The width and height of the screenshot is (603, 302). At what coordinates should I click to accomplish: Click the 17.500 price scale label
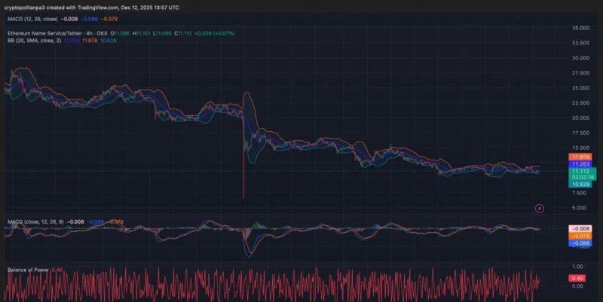point(580,133)
